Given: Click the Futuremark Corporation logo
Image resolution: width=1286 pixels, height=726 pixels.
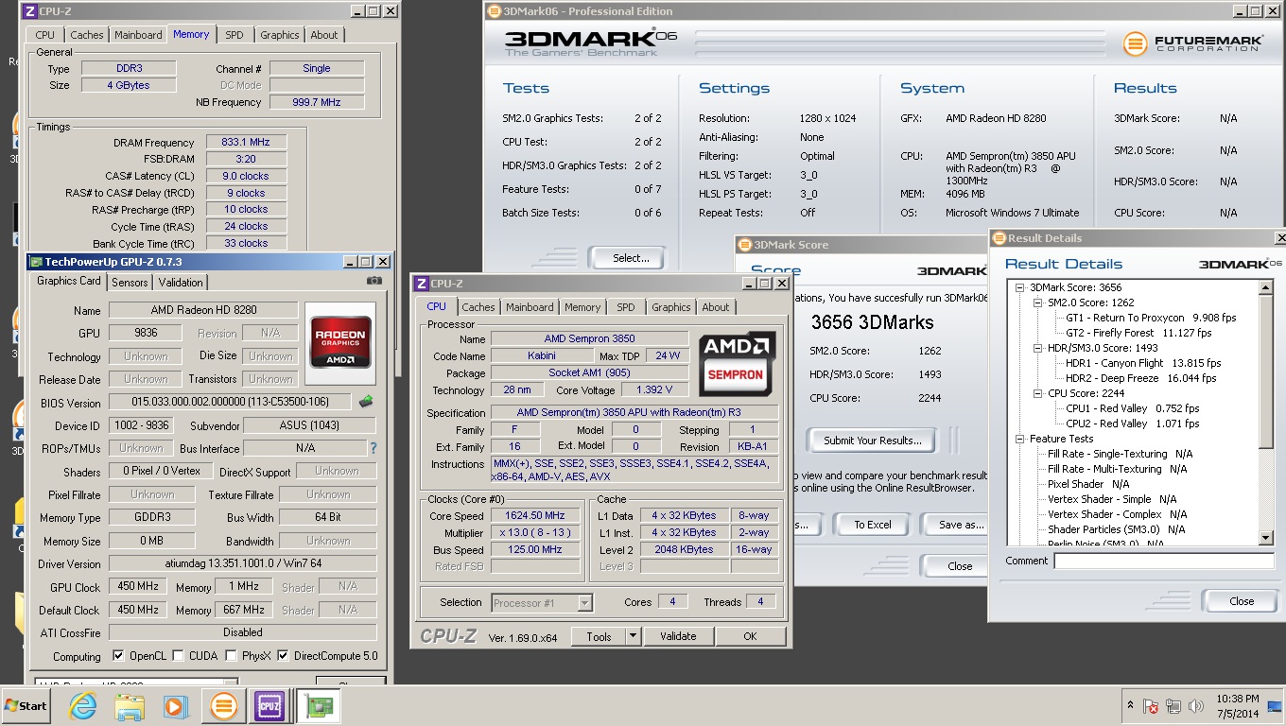Looking at the screenshot, I should coord(1191,43).
